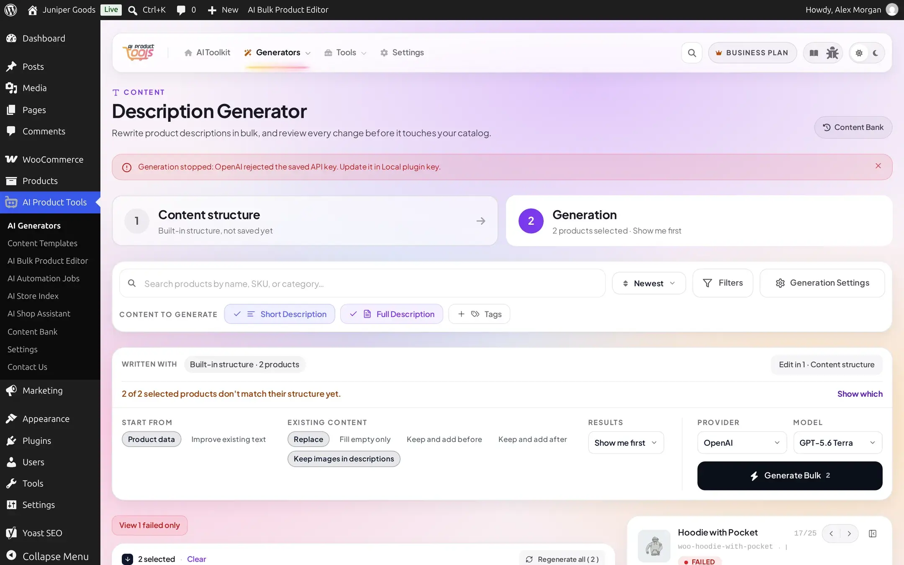Click the Content structure step arrow
The height and width of the screenshot is (565, 904).
(481, 221)
